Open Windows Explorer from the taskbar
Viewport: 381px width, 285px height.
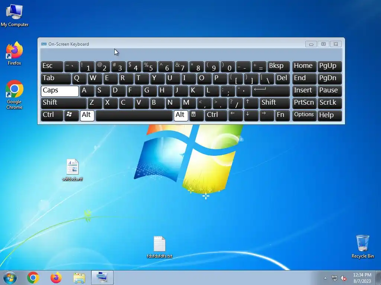point(79,278)
